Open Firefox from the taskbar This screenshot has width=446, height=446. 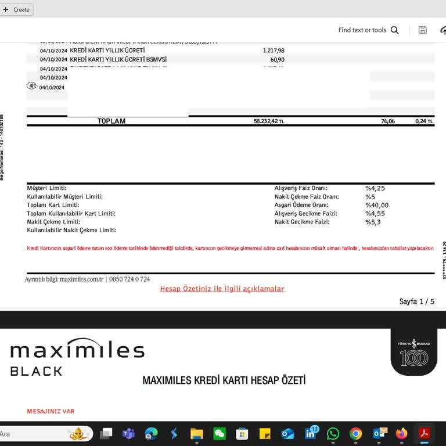pyautogui.click(x=401, y=434)
